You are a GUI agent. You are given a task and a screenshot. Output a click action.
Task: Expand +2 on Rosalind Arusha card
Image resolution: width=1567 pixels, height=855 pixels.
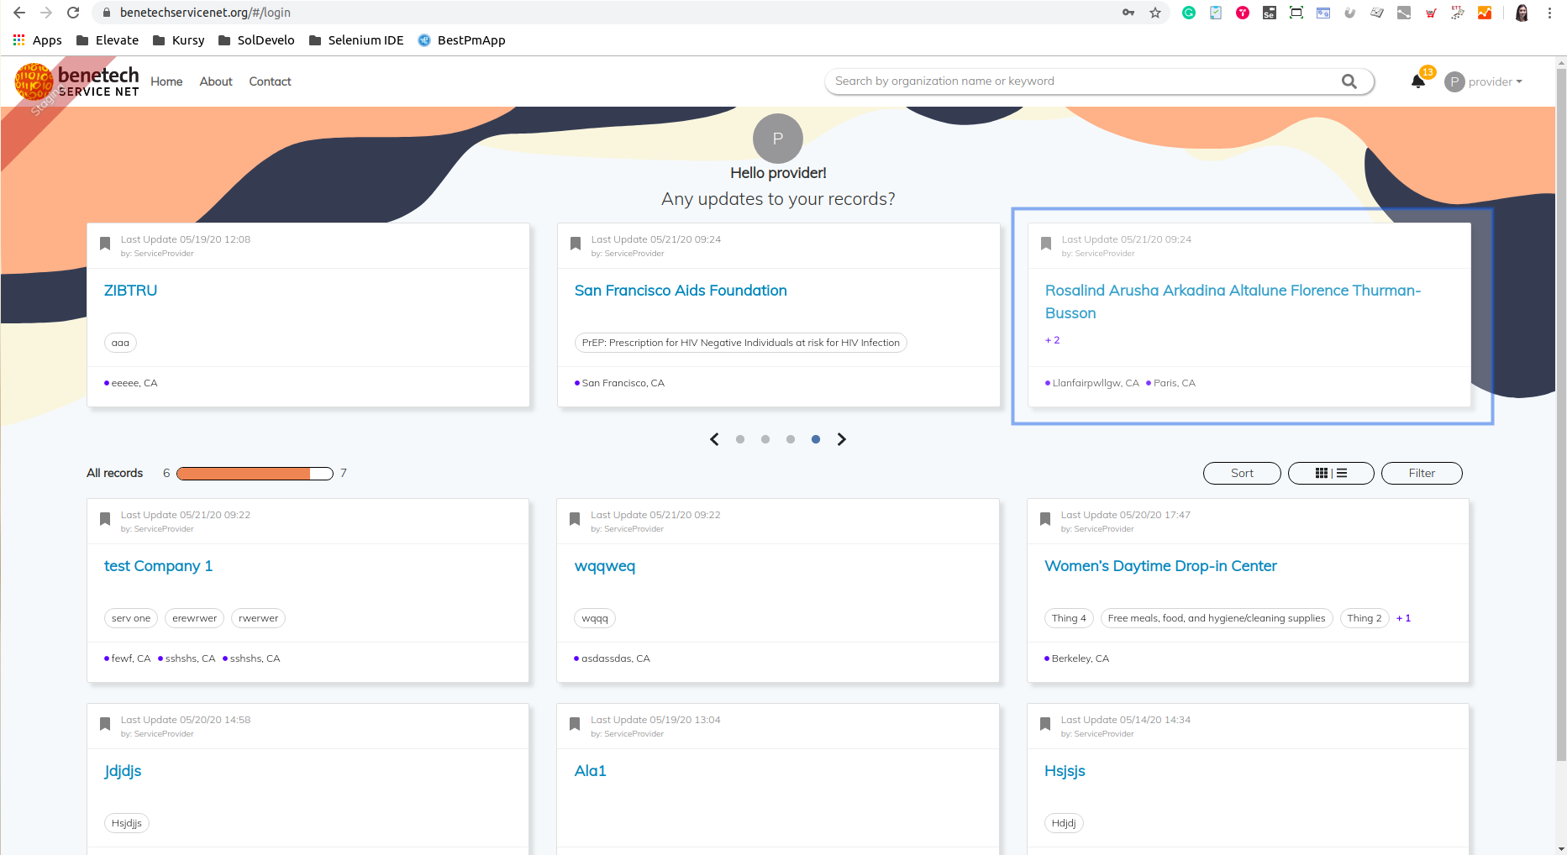coord(1052,340)
